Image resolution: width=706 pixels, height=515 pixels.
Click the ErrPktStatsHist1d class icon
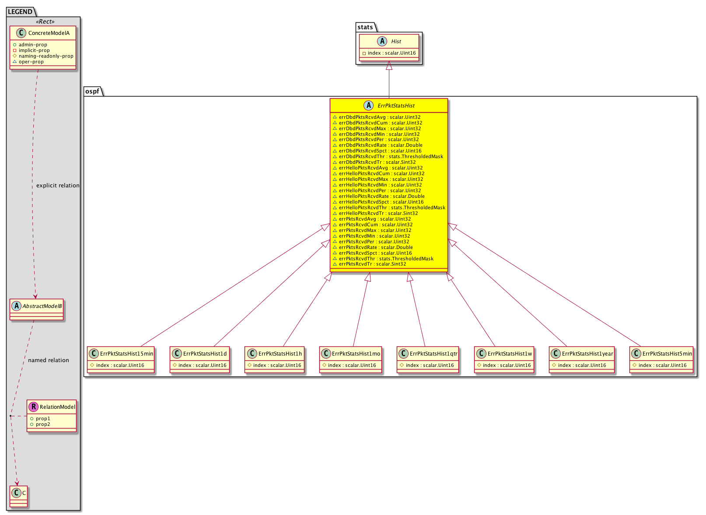pyautogui.click(x=176, y=354)
